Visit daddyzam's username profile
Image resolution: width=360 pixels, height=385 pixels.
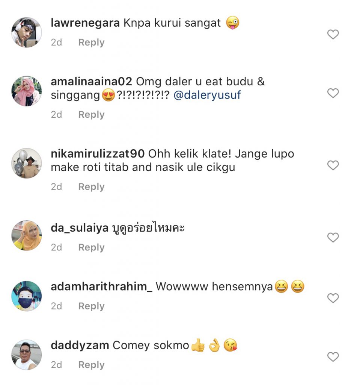[80, 345]
